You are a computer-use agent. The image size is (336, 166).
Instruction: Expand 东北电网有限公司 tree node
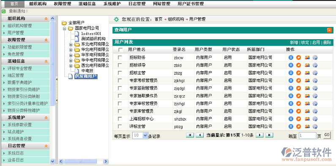pos(71,45)
